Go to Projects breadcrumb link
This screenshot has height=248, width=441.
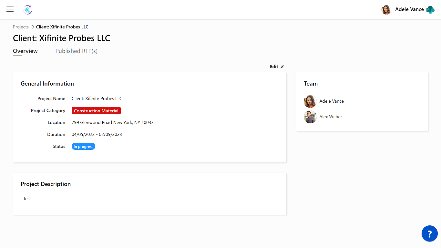tap(21, 27)
